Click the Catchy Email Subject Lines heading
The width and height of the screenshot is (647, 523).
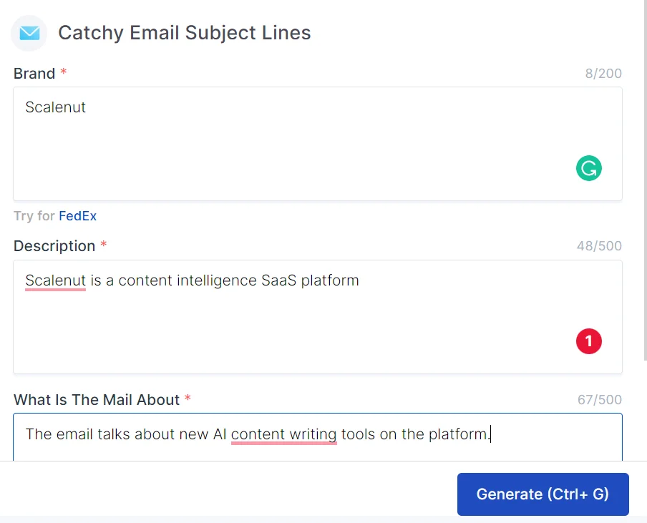tap(184, 33)
